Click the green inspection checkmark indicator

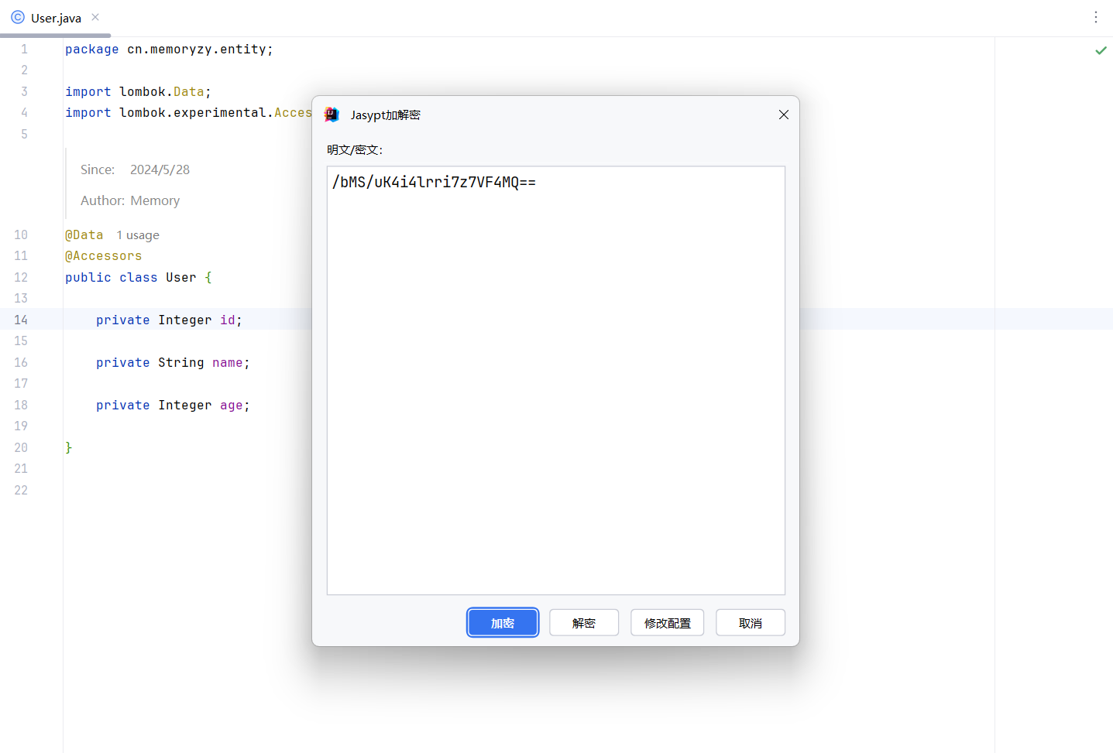point(1101,50)
